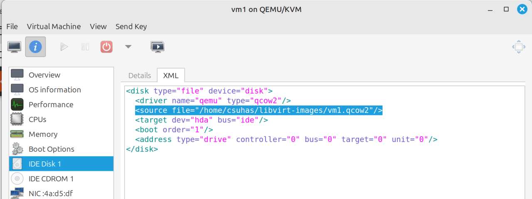
Task: Open the View menu
Action: click(98, 26)
